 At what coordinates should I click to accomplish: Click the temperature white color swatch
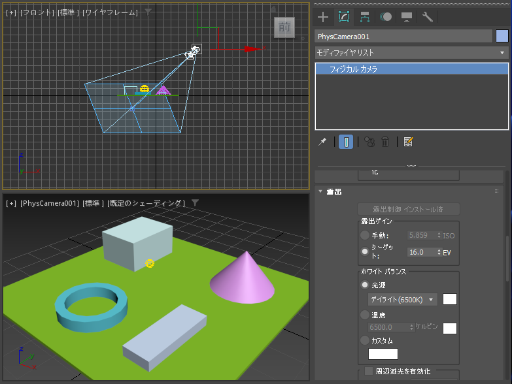coord(450,328)
